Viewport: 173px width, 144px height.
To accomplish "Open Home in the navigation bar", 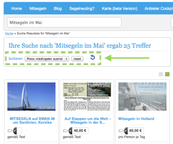I will click(17, 9).
